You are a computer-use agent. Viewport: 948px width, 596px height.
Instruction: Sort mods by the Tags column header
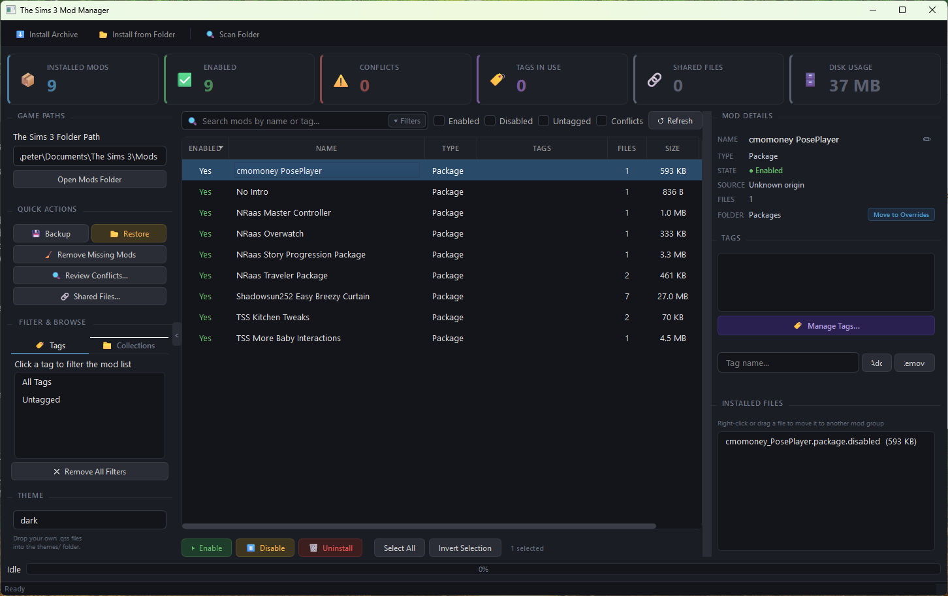coord(542,148)
